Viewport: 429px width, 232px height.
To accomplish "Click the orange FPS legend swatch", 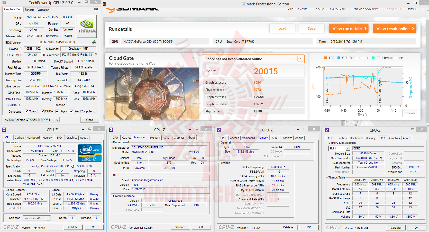I will pyautogui.click(x=326, y=58).
